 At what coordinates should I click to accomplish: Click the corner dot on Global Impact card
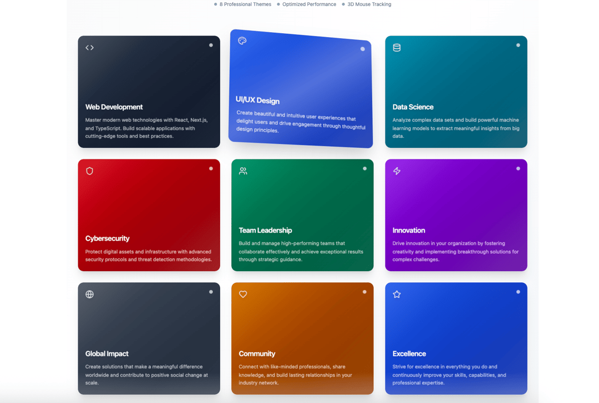tap(211, 292)
